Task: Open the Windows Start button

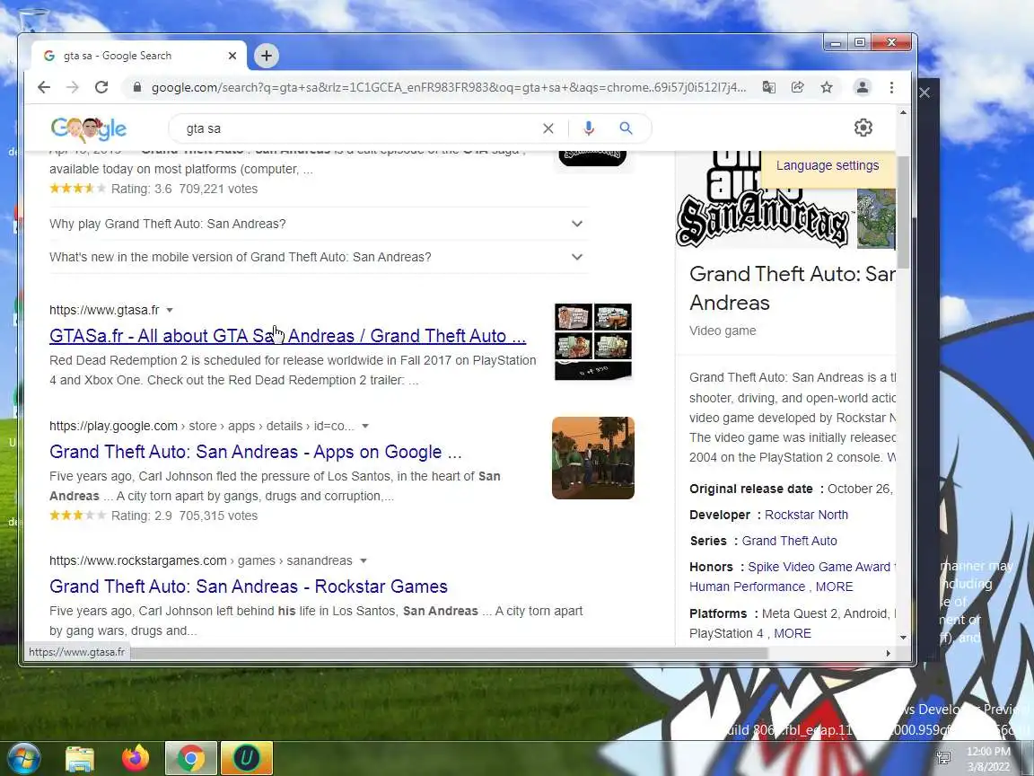Action: click(23, 758)
